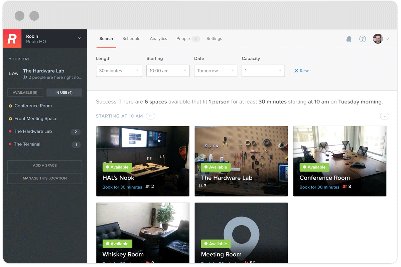Click the HAL's Nook card title

click(118, 178)
